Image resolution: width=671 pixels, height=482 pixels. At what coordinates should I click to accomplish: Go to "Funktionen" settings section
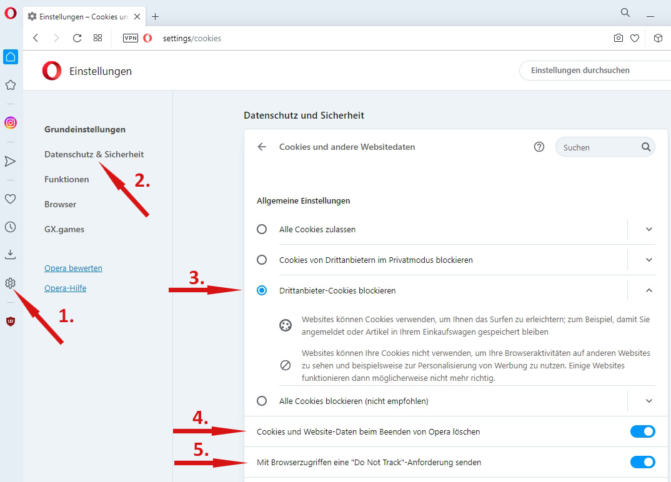pyautogui.click(x=66, y=179)
